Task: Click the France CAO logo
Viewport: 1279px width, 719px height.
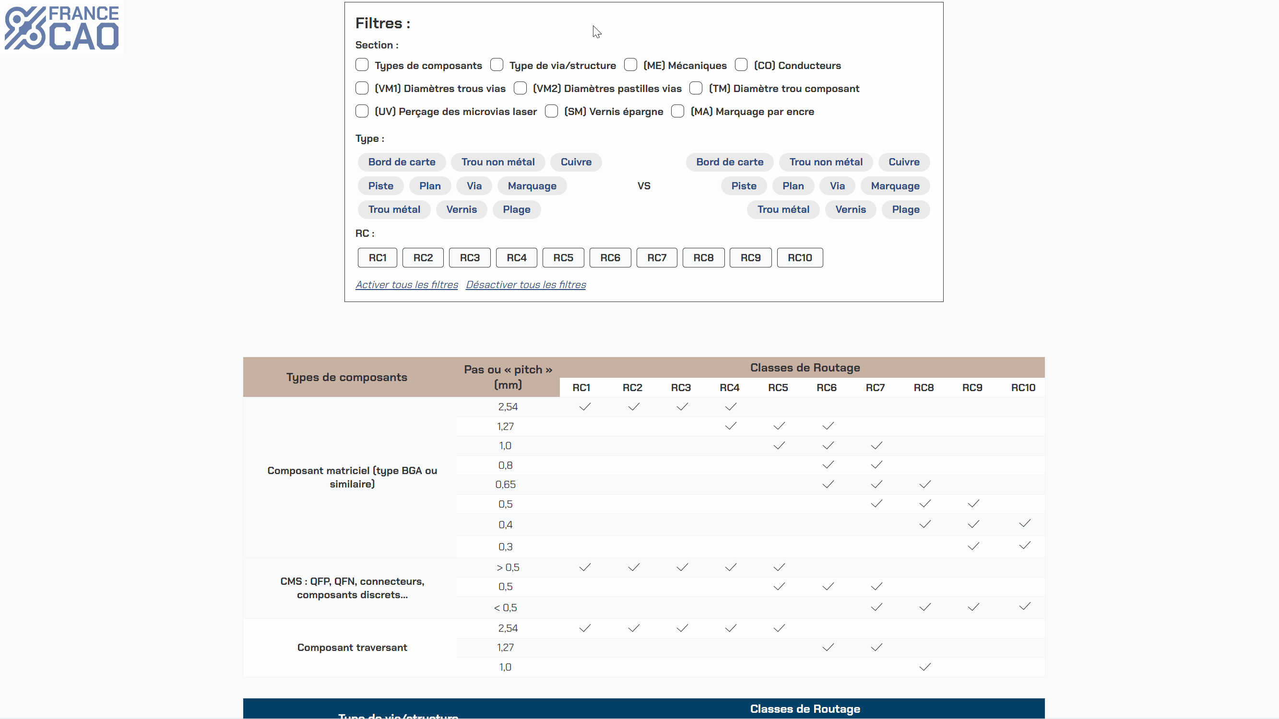Action: [61, 28]
